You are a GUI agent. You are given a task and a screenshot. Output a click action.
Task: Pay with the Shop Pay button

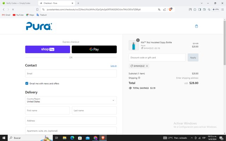tap(48, 49)
